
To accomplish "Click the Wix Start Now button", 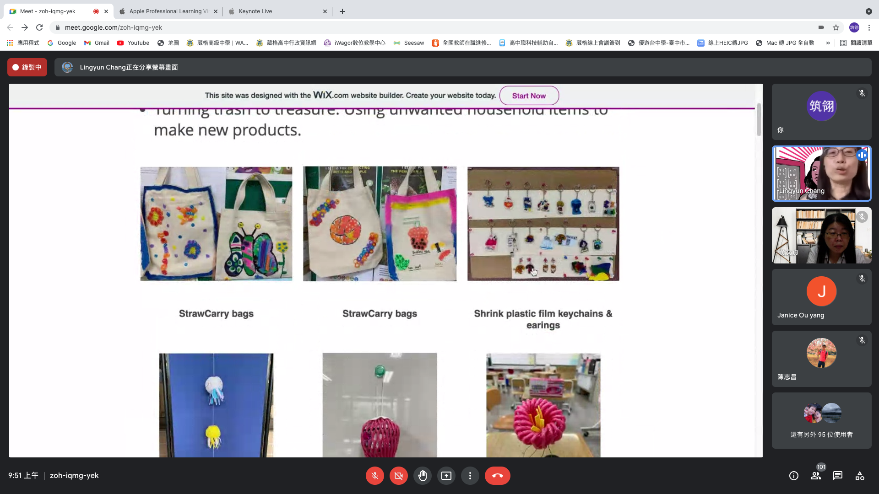I will [529, 96].
